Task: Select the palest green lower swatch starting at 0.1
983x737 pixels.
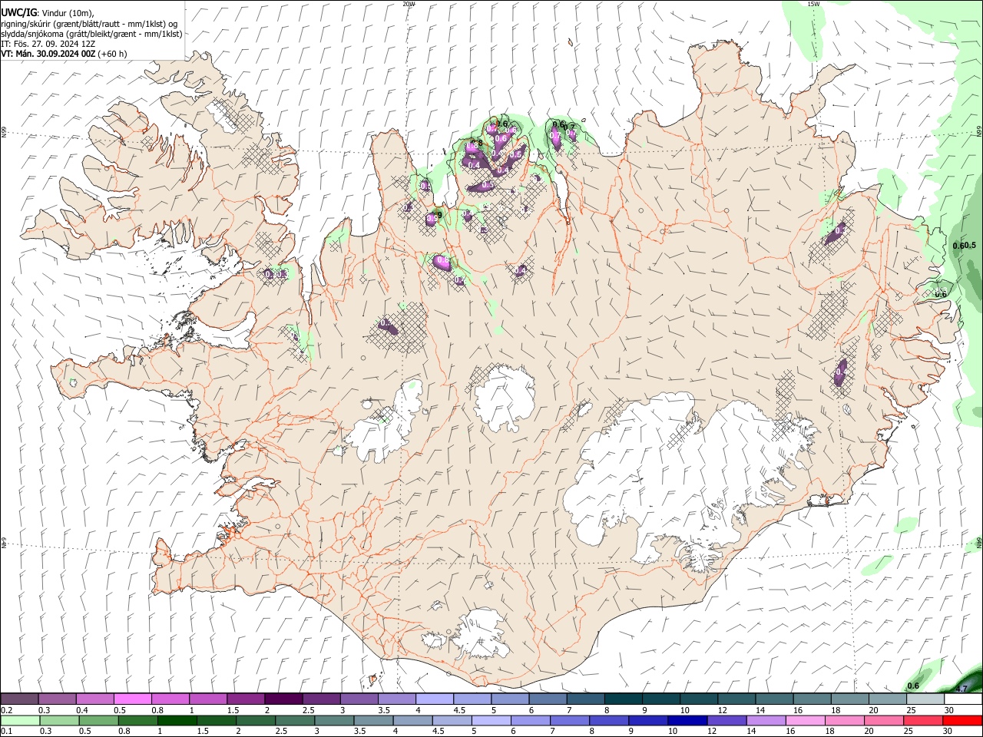Action: click(21, 721)
